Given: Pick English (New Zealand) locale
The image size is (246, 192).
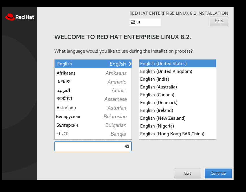Looking at the screenshot, I should click(177, 118).
